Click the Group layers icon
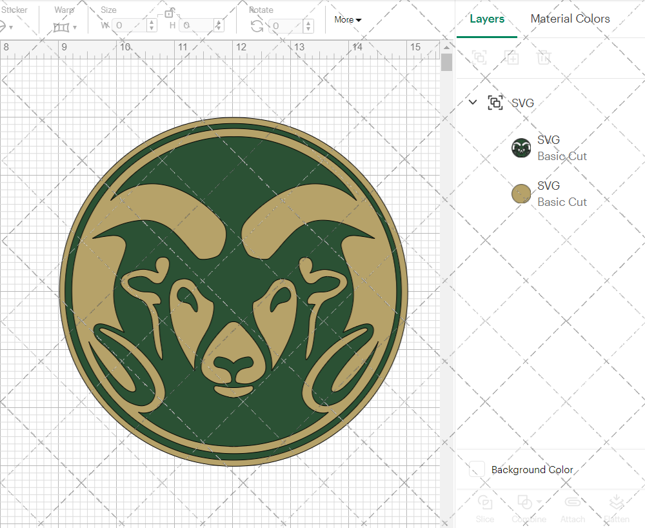 479,57
